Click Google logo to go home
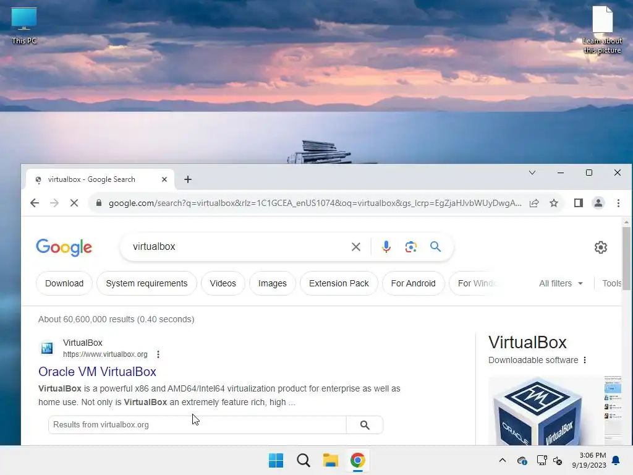Image resolution: width=633 pixels, height=475 pixels. [64, 247]
